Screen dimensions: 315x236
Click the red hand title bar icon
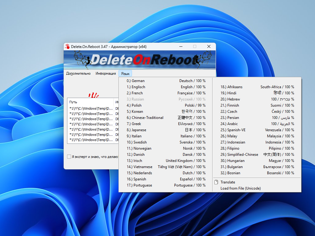(x=67, y=46)
